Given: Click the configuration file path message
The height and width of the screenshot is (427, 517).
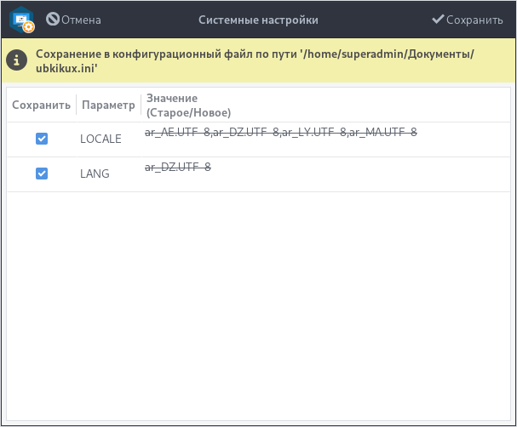Looking at the screenshot, I should click(x=255, y=60).
